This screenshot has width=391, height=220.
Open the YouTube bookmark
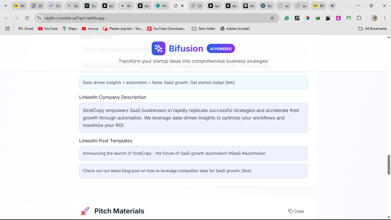48,29
